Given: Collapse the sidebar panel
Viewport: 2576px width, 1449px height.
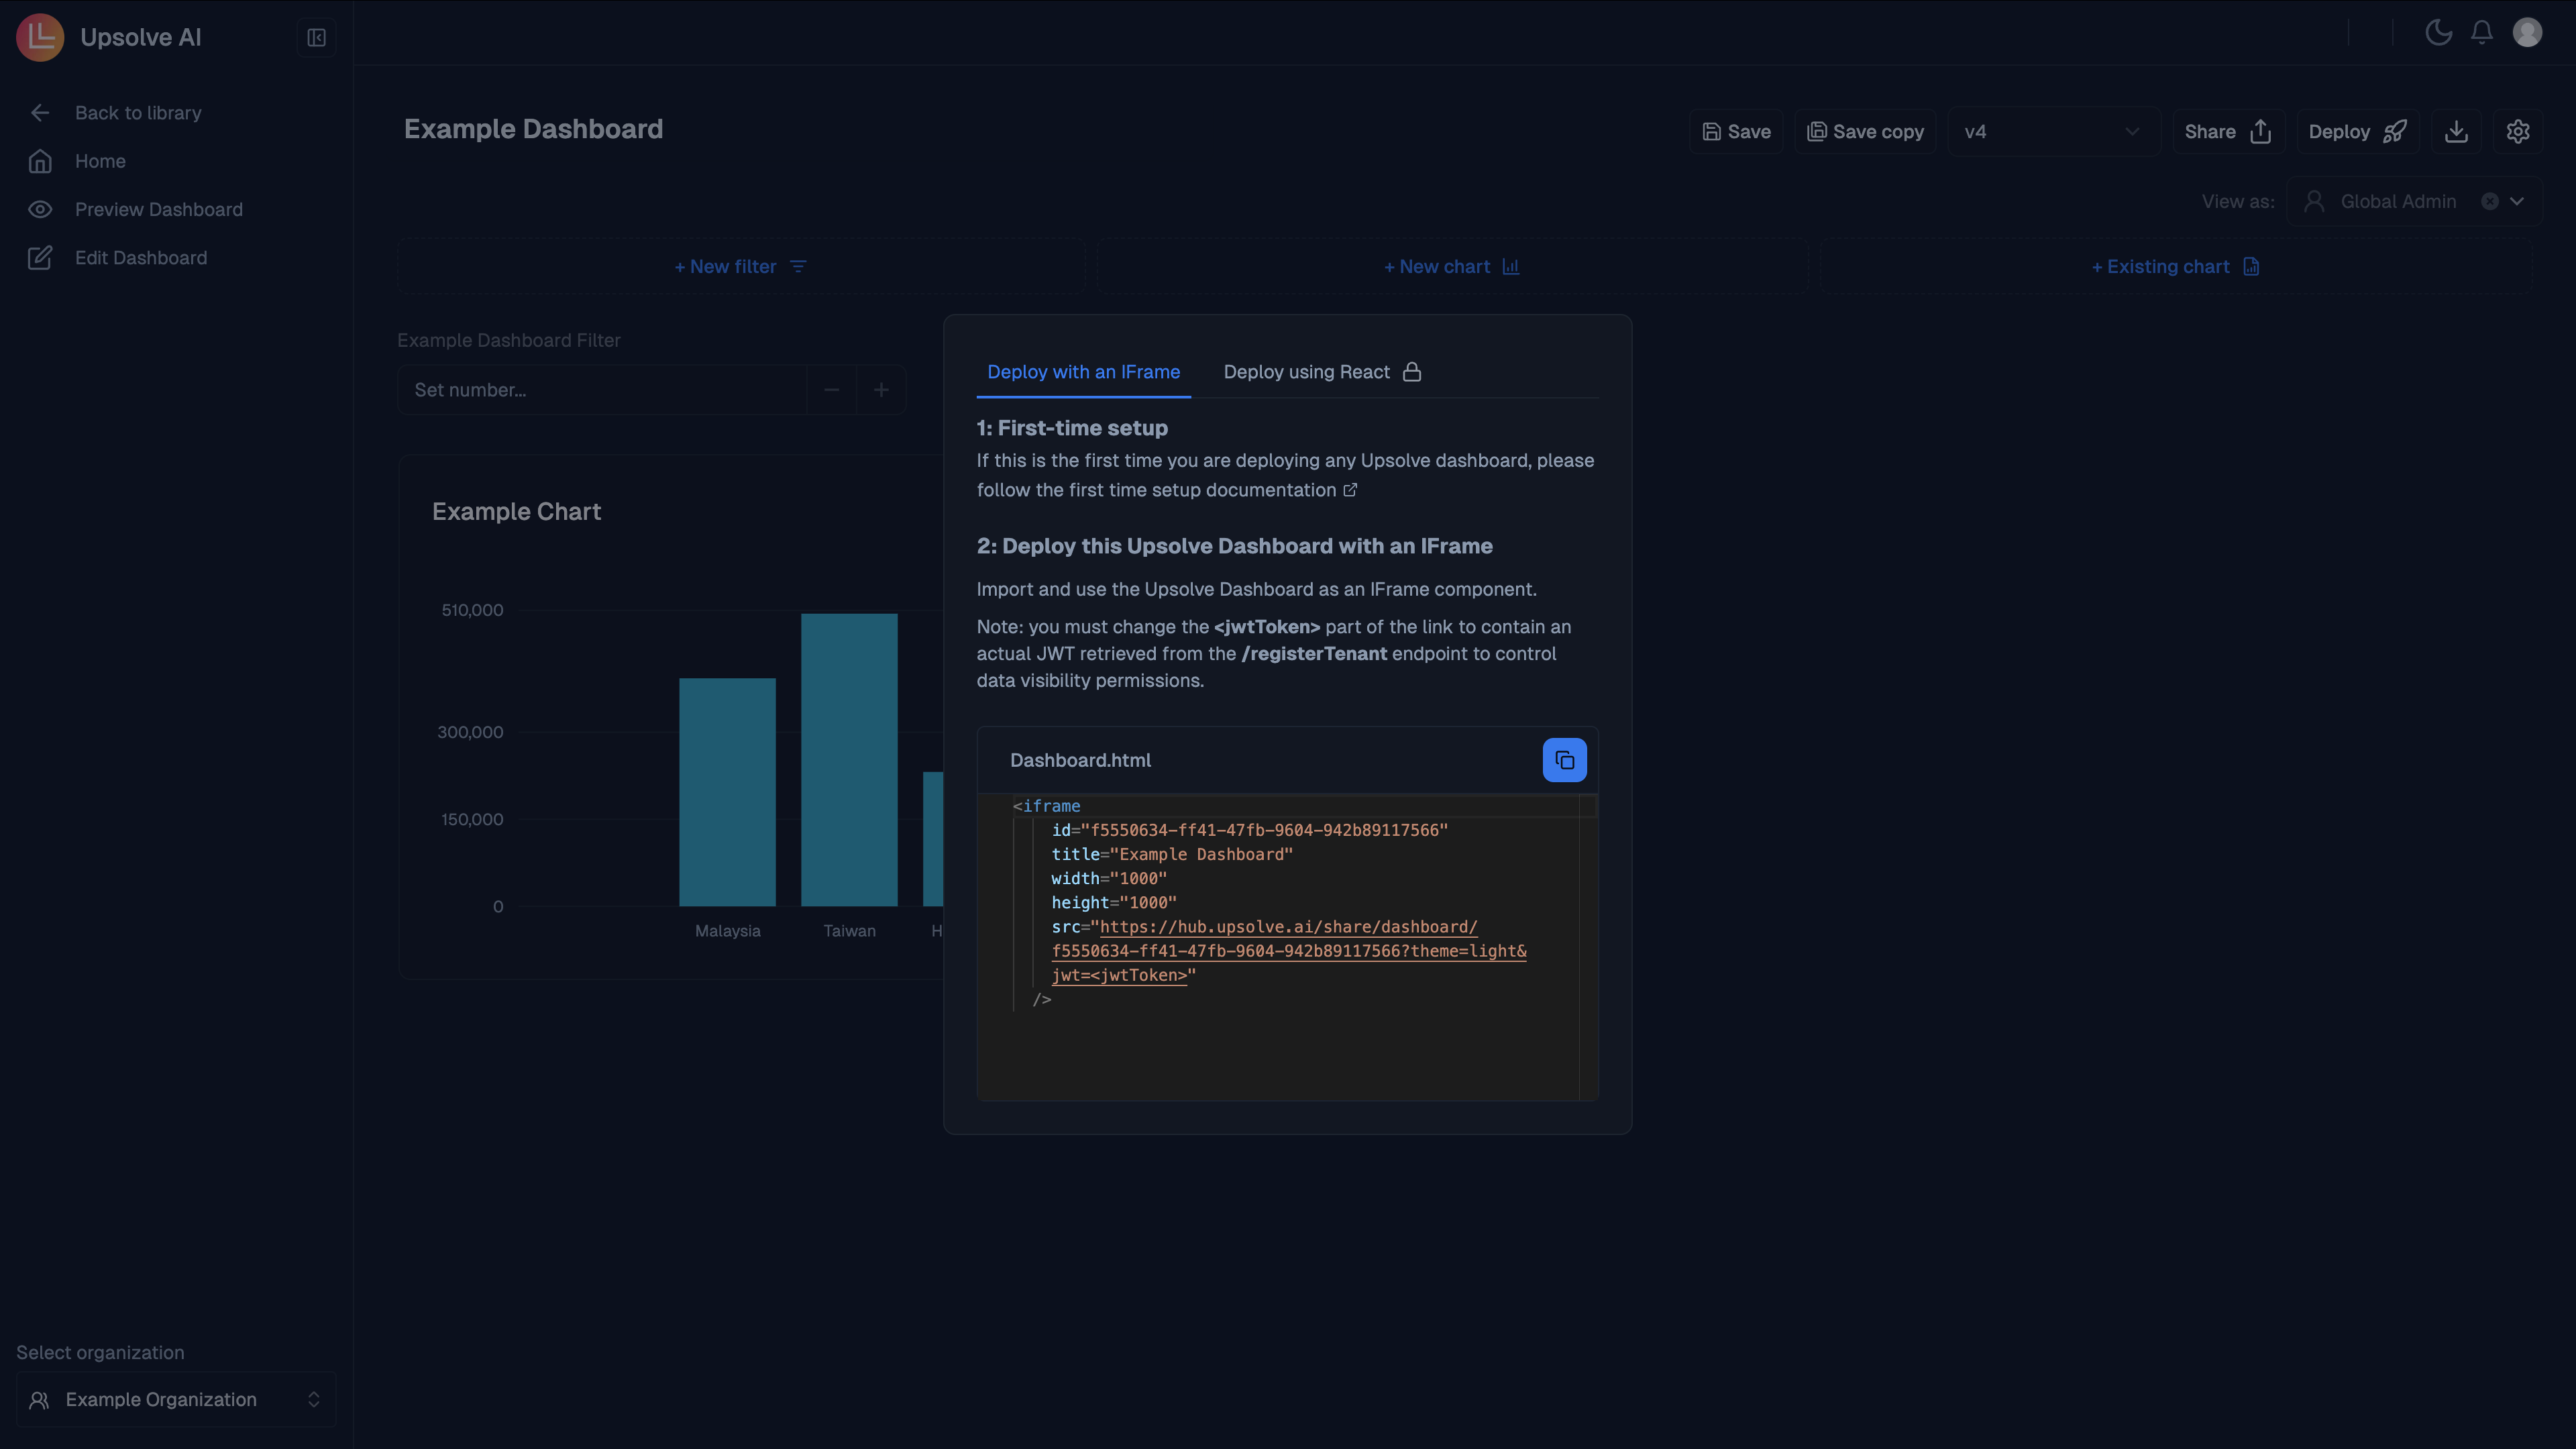Looking at the screenshot, I should point(316,37).
